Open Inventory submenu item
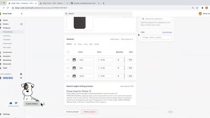Viewport: 210px width, 118px height. click(7, 36)
